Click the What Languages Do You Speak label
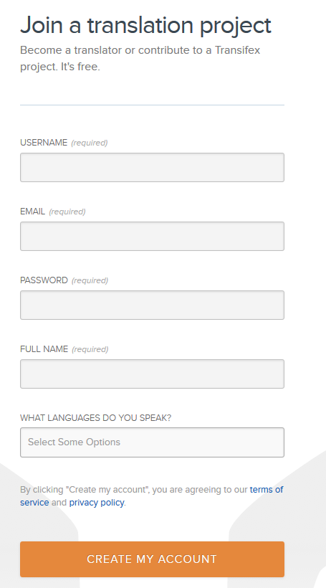The image size is (326, 588). pyautogui.click(x=95, y=418)
